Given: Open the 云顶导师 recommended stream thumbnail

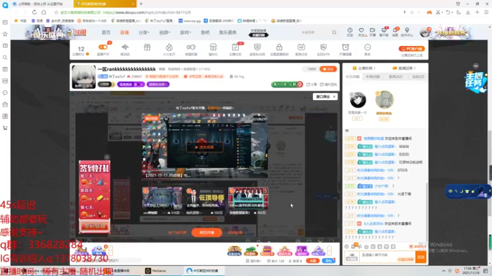Looking at the screenshot, I should pos(204,198).
